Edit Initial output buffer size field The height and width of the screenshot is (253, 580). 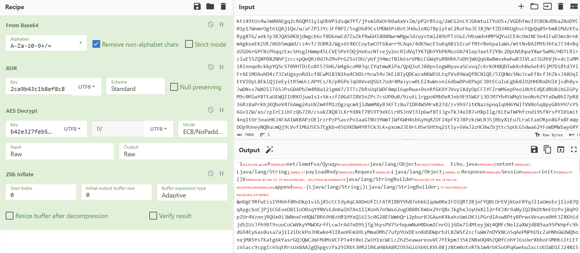(x=116, y=192)
